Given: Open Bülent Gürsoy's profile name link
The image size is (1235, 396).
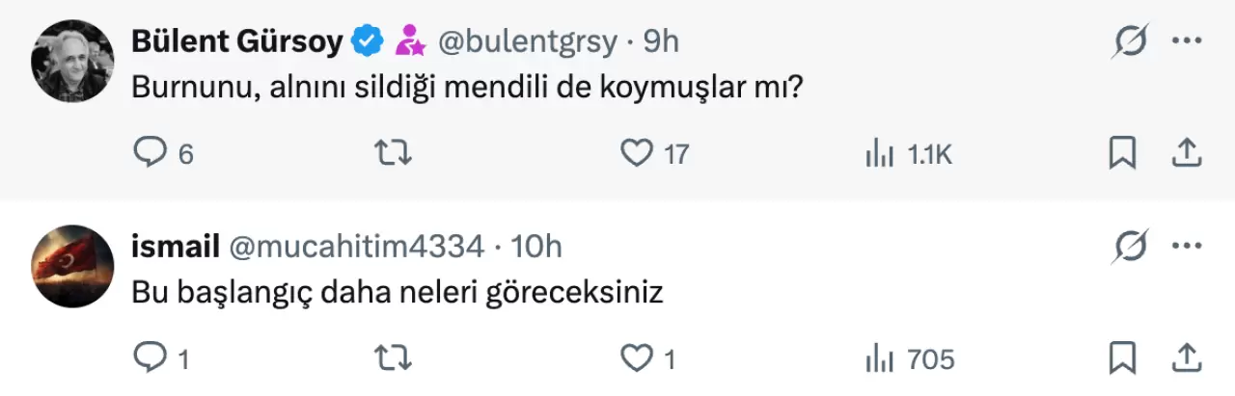Looking at the screenshot, I should click(236, 41).
